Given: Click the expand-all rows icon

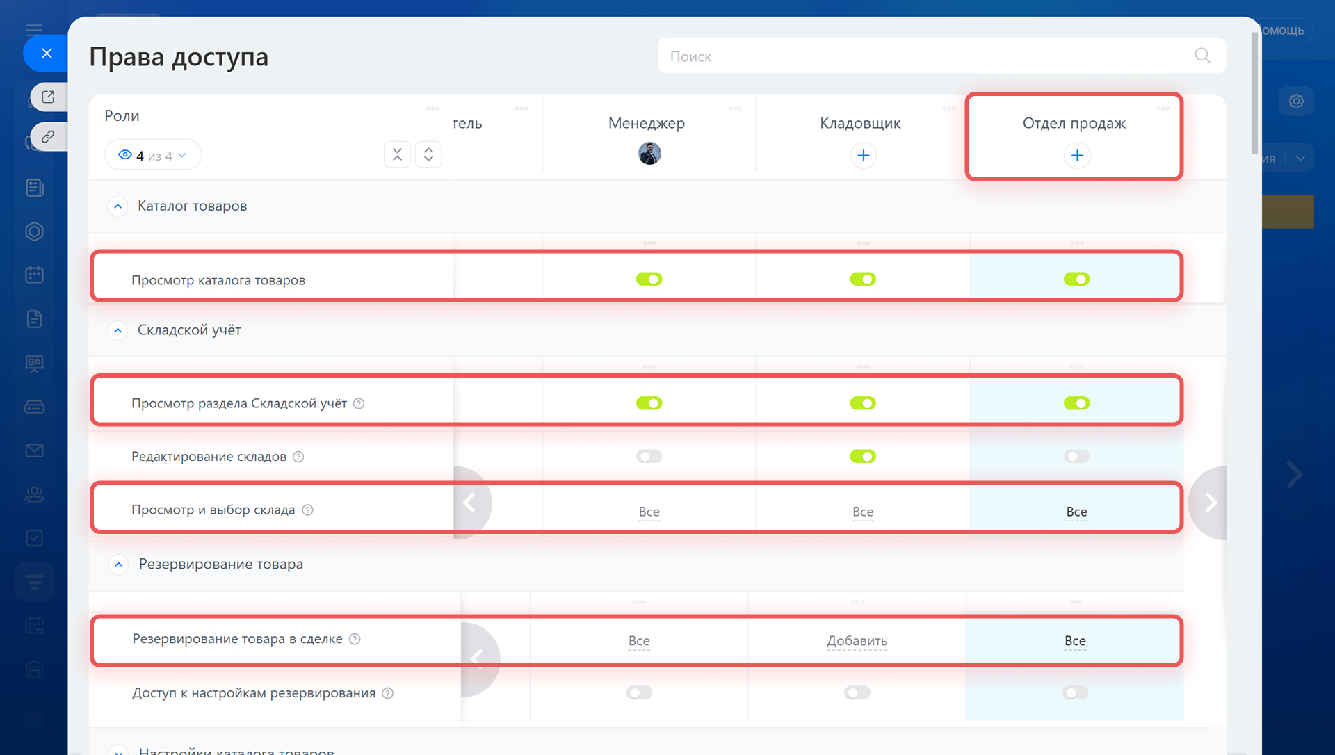Looking at the screenshot, I should [428, 154].
